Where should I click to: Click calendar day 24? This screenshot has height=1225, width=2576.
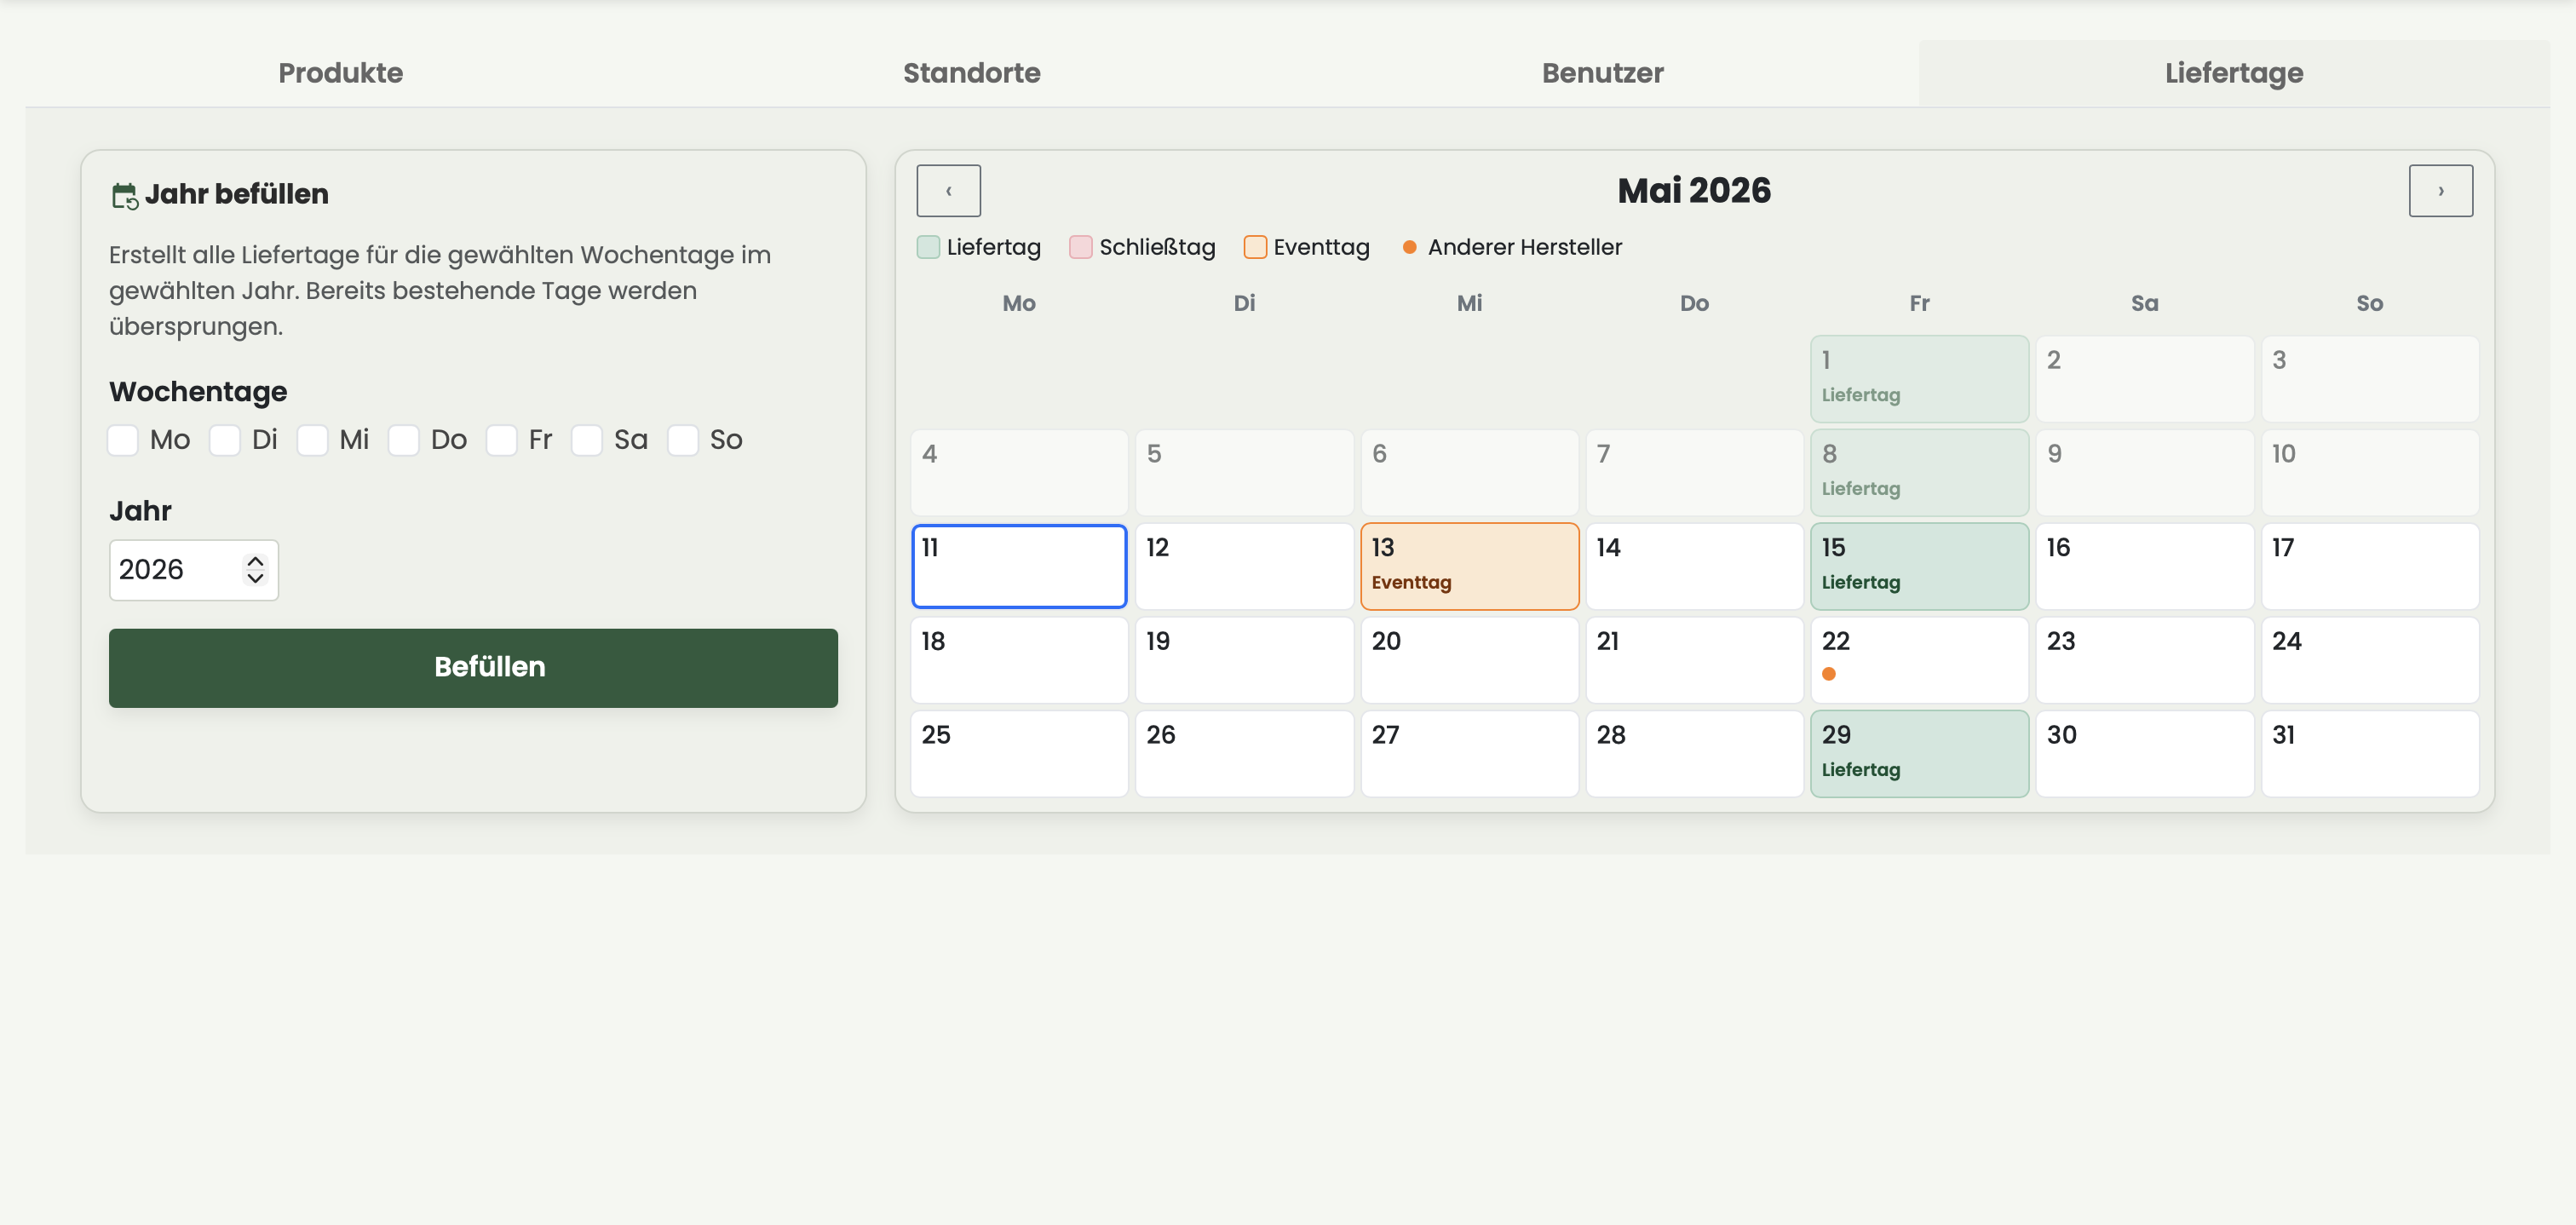click(x=2369, y=660)
